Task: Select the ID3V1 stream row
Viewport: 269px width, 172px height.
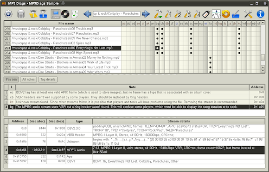Action: pyautogui.click(x=136, y=161)
